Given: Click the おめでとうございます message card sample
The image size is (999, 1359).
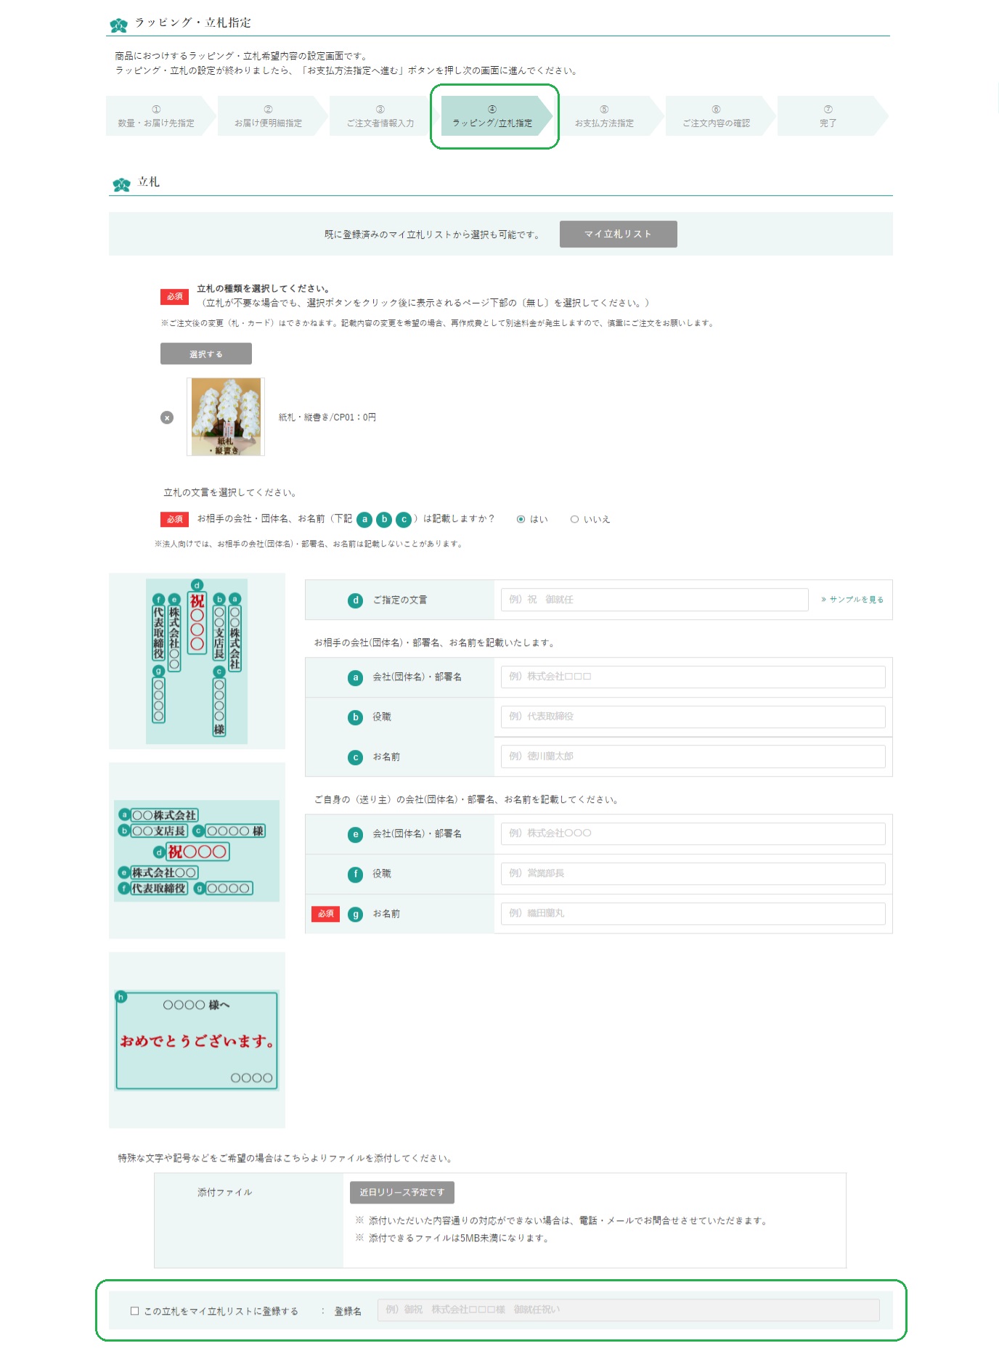Looking at the screenshot, I should 197,1040.
